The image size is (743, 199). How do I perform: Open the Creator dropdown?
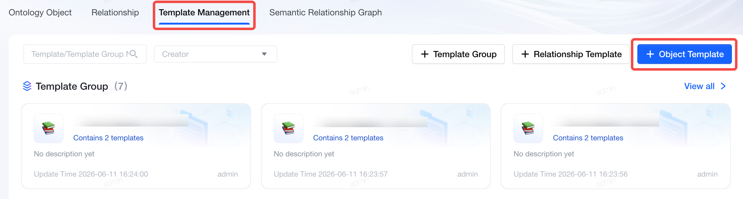(216, 54)
